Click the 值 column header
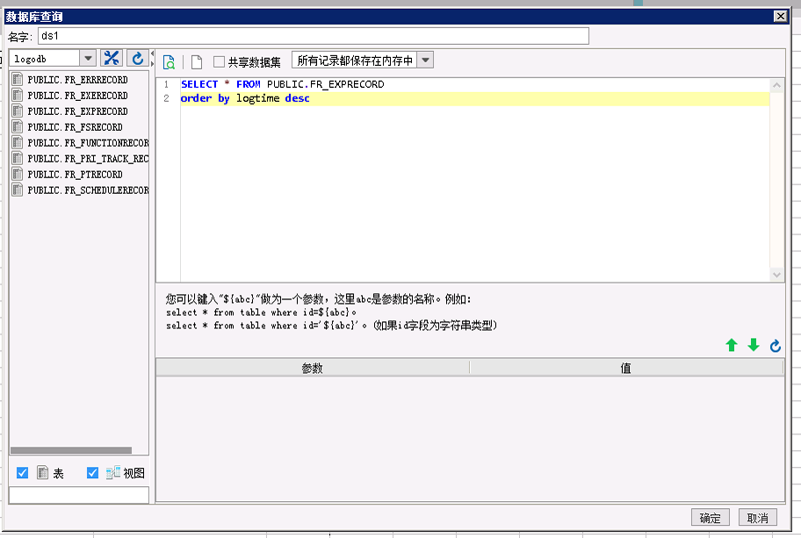801x538 pixels. (626, 368)
